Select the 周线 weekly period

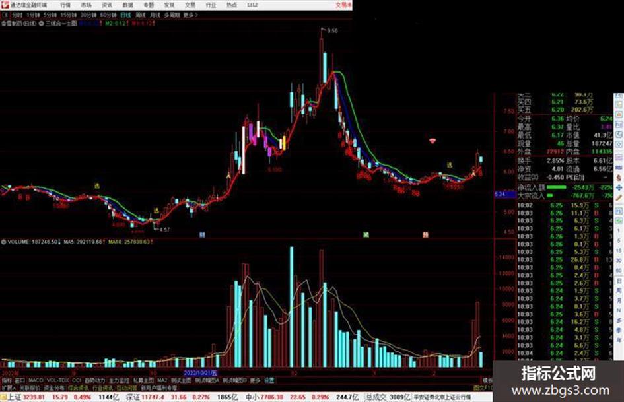[141, 15]
